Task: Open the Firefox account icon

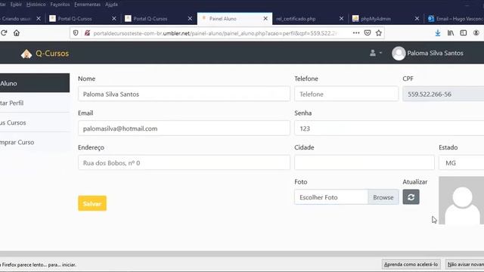Action: [x=476, y=33]
